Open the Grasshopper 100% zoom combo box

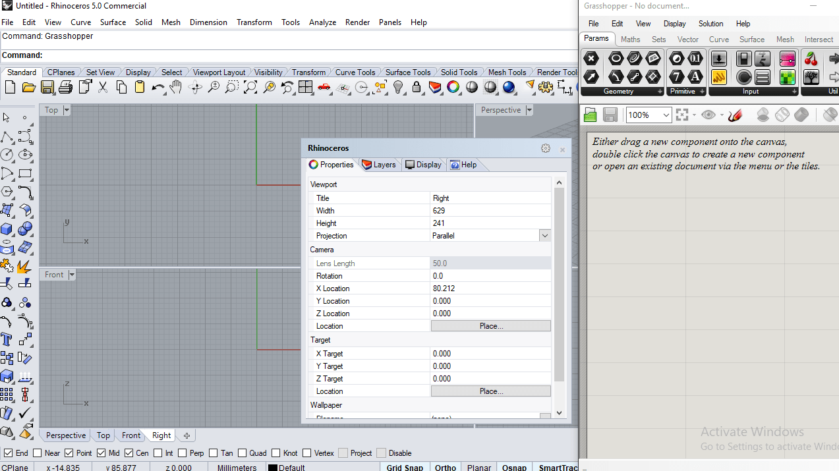[649, 115]
